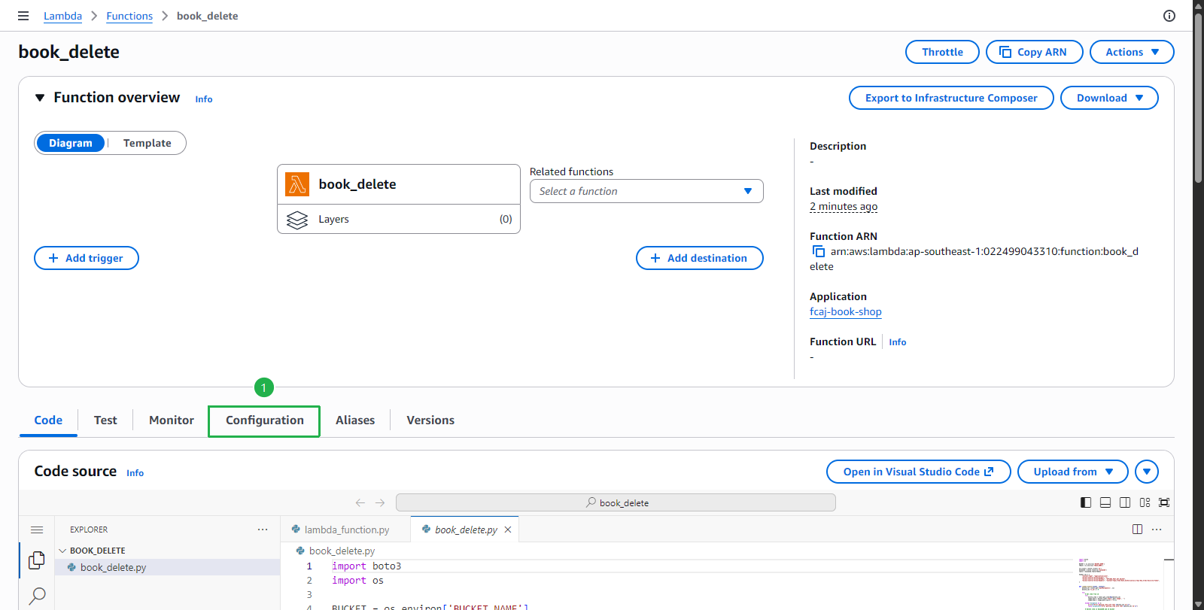1204x610 pixels.
Task: Open the editor application menu icon
Action: (x=37, y=530)
